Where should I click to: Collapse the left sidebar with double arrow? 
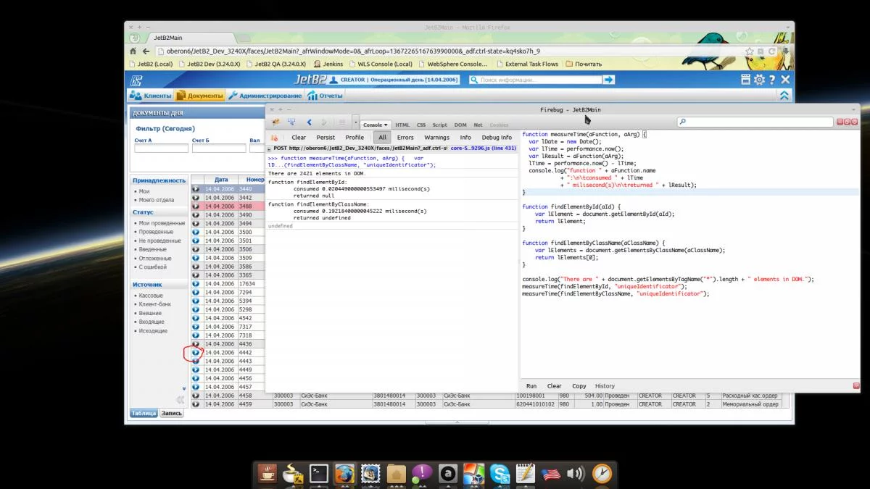tap(179, 400)
